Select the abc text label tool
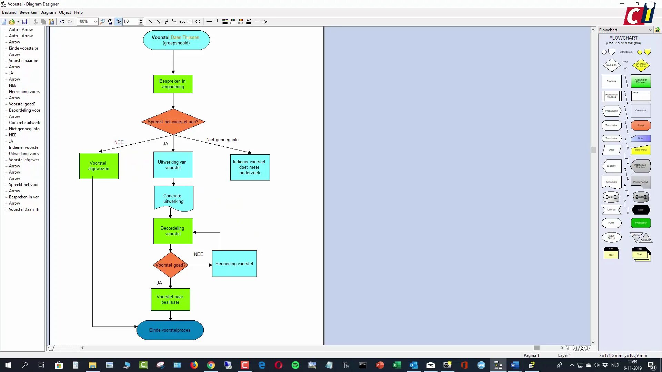The image size is (662, 372). coord(182,22)
